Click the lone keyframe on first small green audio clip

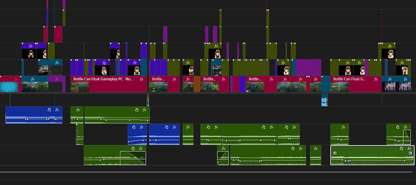pos(77,119)
